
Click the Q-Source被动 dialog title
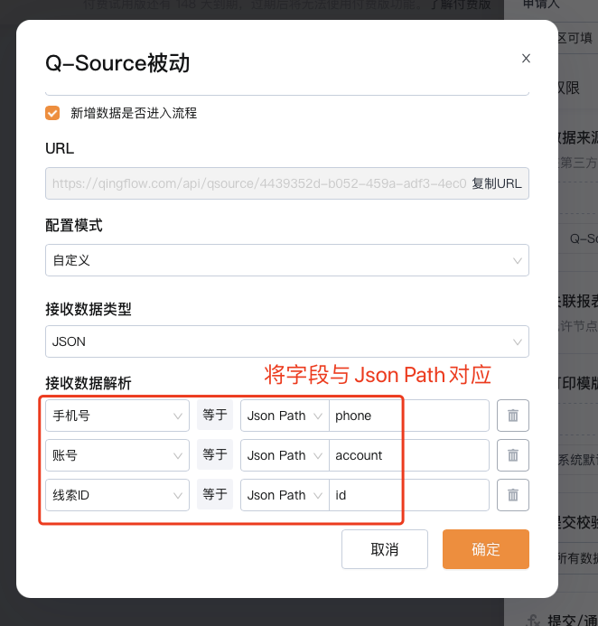pyautogui.click(x=117, y=63)
